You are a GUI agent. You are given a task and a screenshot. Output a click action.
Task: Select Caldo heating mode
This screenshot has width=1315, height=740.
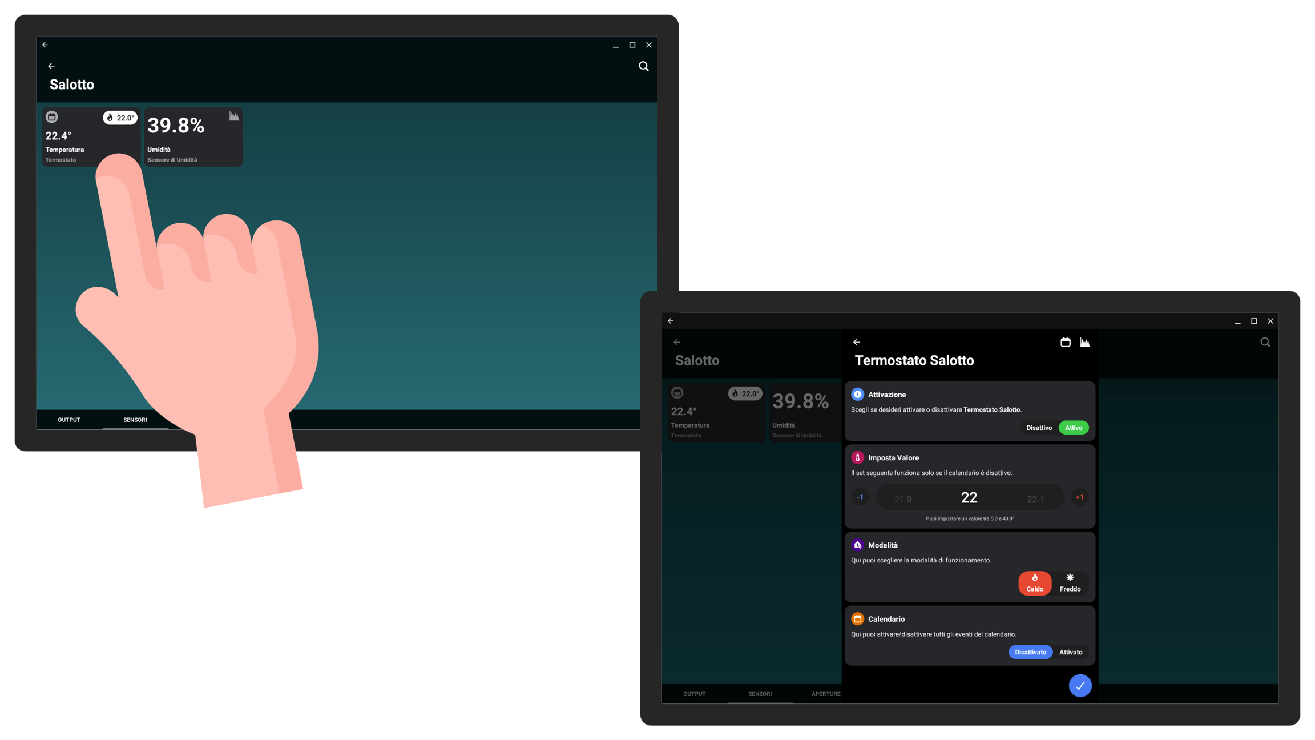tap(1034, 583)
